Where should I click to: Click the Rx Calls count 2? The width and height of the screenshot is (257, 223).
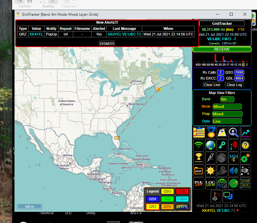click(x=221, y=72)
